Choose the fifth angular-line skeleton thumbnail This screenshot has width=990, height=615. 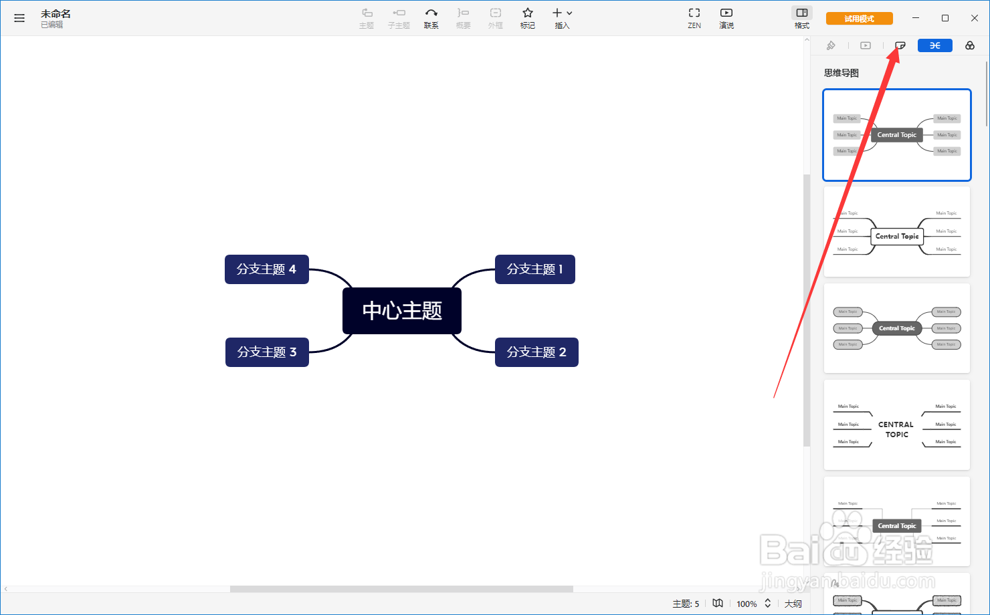(897, 521)
